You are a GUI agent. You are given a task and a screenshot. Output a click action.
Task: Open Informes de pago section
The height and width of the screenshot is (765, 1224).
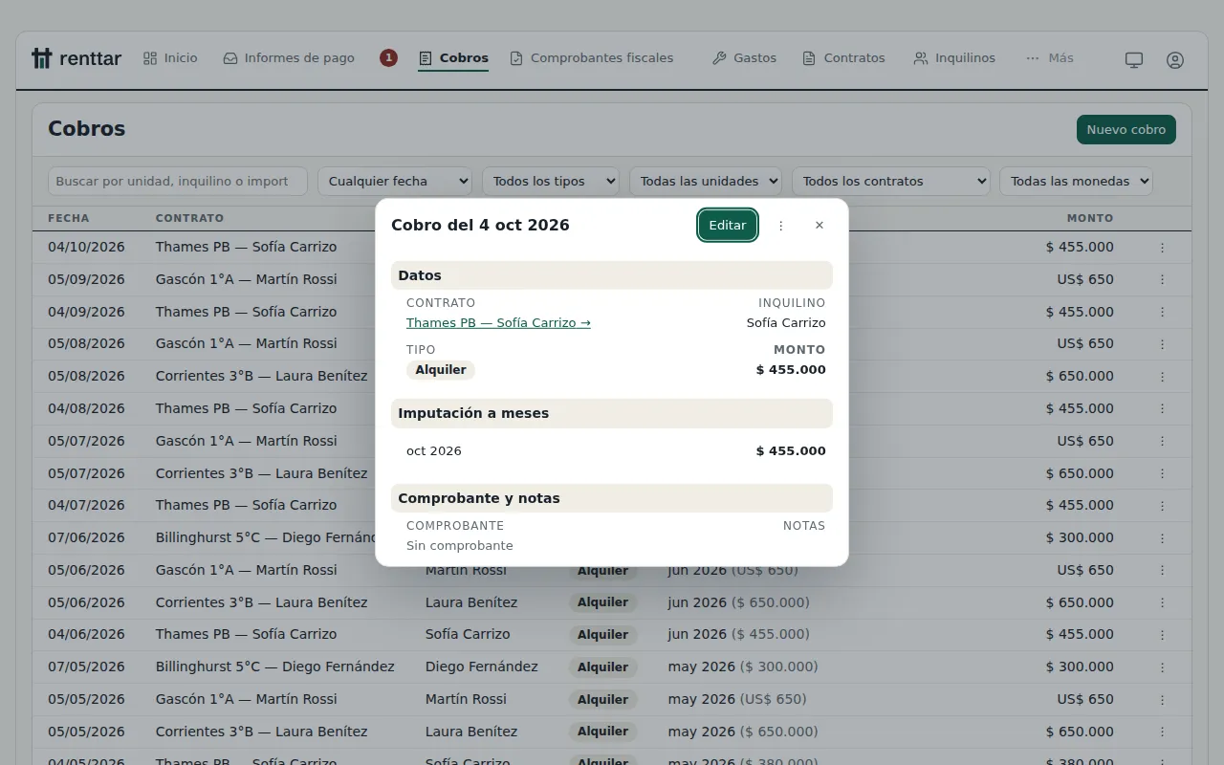pyautogui.click(x=289, y=58)
